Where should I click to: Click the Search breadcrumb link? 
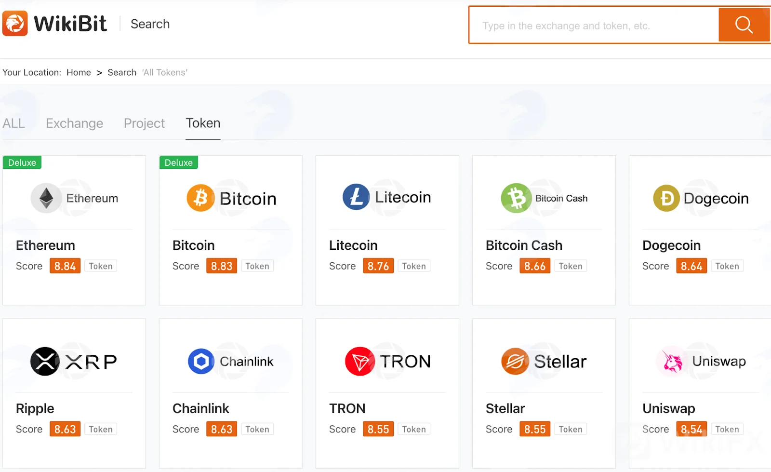(x=122, y=72)
